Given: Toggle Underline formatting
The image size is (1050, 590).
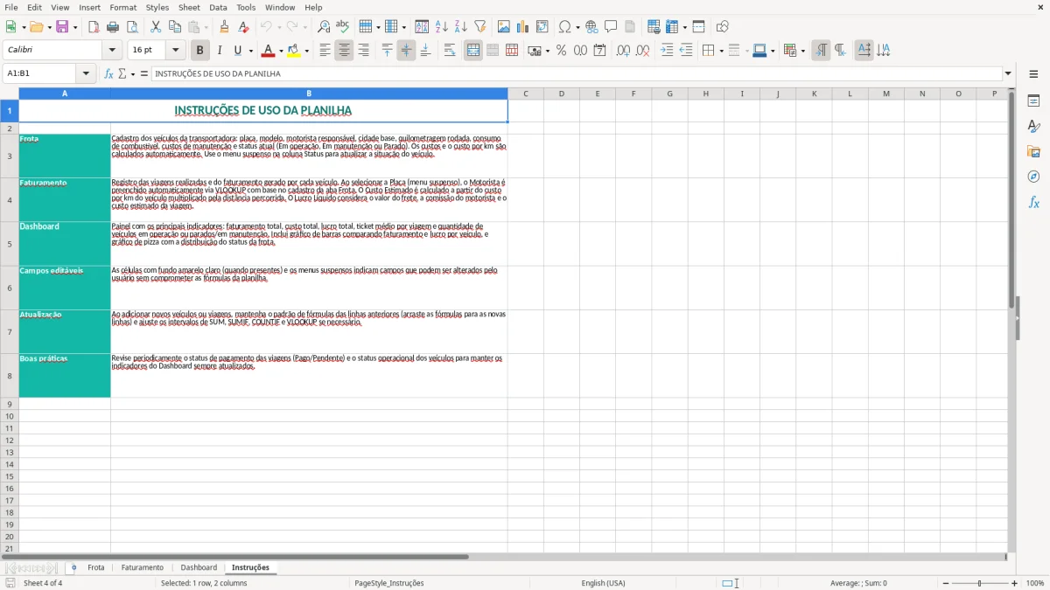Looking at the screenshot, I should pyautogui.click(x=237, y=51).
